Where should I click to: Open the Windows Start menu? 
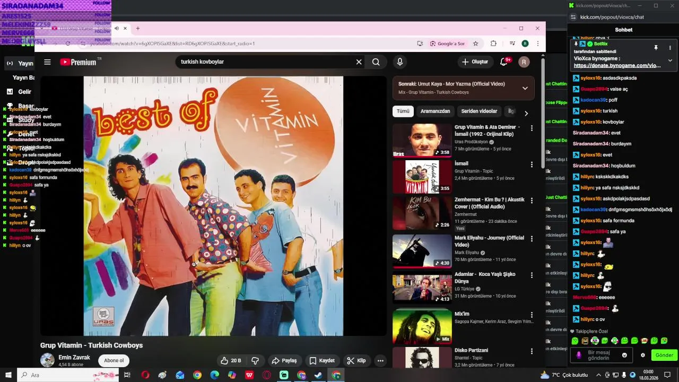point(8,375)
